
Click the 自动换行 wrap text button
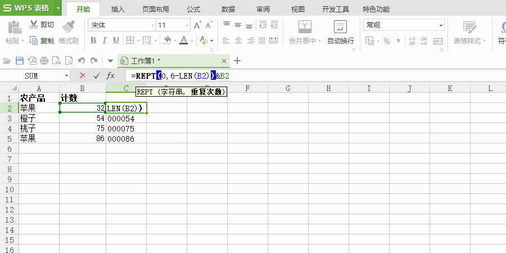pyautogui.click(x=340, y=33)
